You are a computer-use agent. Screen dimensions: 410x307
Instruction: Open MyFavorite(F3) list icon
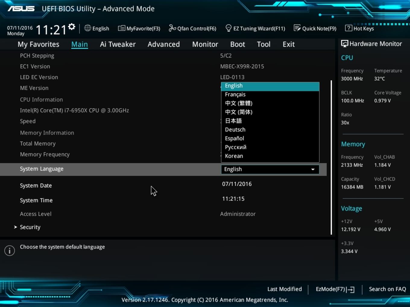point(121,28)
